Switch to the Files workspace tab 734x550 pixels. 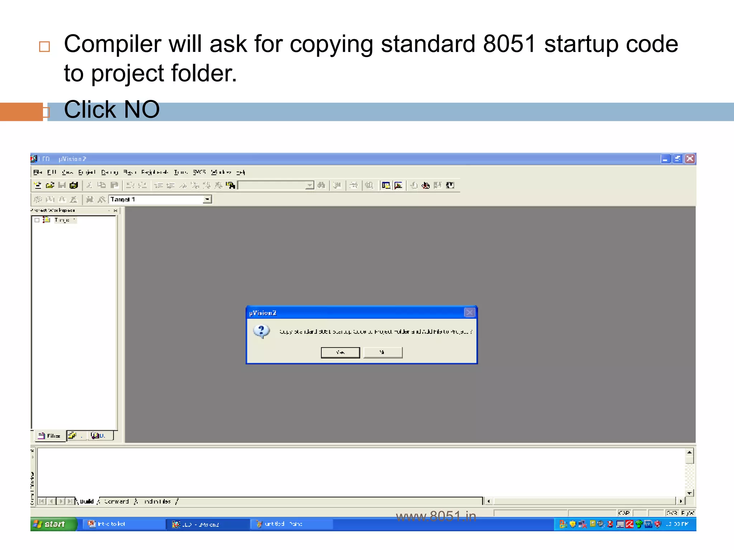50,435
